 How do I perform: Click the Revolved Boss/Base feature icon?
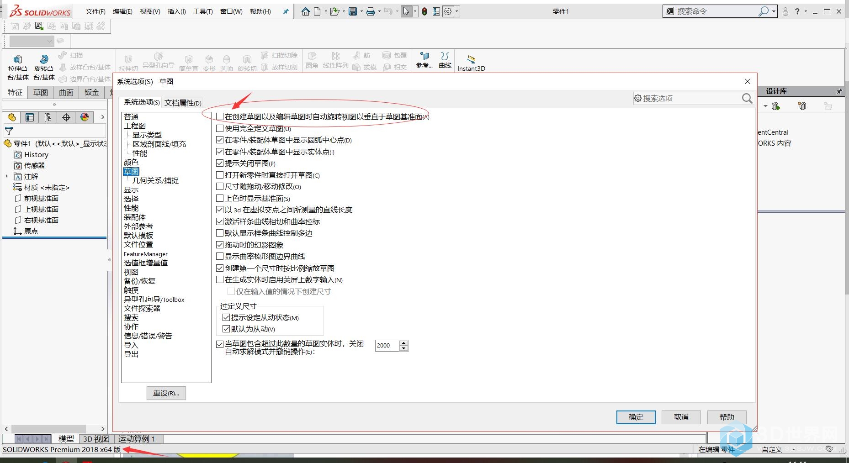click(x=44, y=59)
